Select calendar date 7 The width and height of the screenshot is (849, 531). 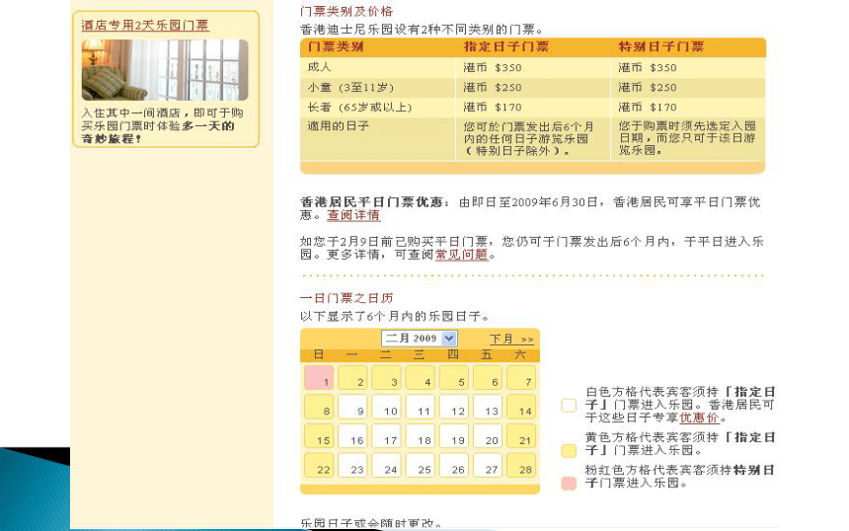[521, 378]
